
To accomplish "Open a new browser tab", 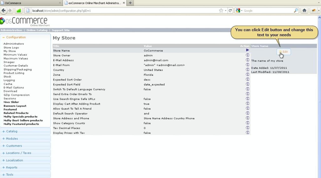I will 130,3.
